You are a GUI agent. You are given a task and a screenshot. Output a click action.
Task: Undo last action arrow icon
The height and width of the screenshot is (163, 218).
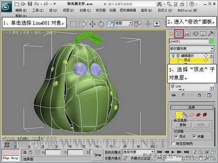[36, 4]
